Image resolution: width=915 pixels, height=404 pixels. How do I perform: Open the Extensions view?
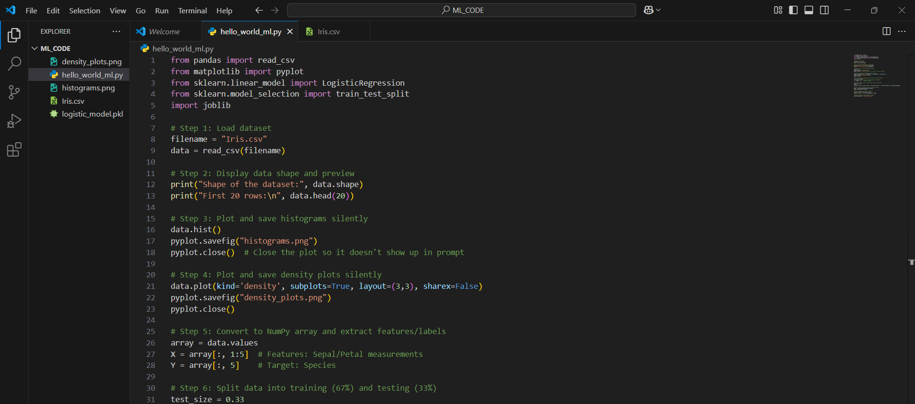14,150
